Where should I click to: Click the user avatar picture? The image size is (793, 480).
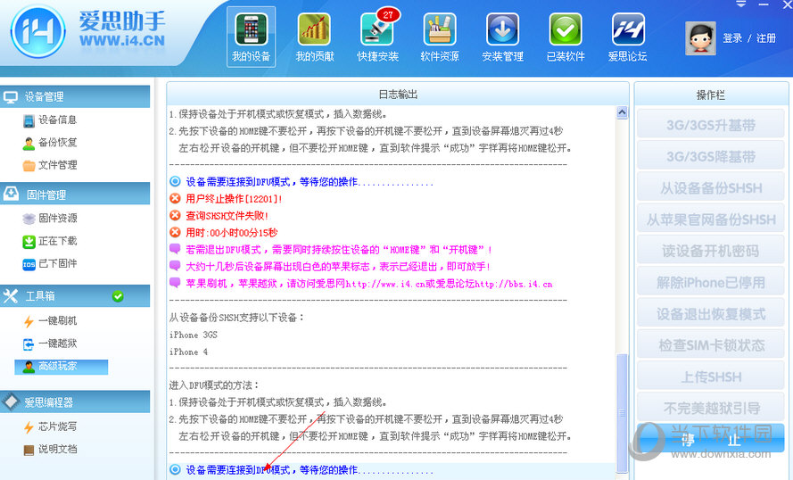[700, 38]
